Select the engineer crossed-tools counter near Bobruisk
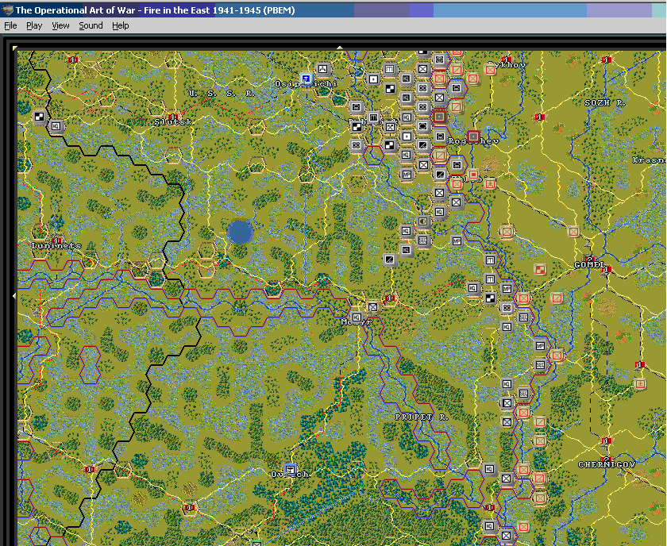 pyautogui.click(x=390, y=127)
